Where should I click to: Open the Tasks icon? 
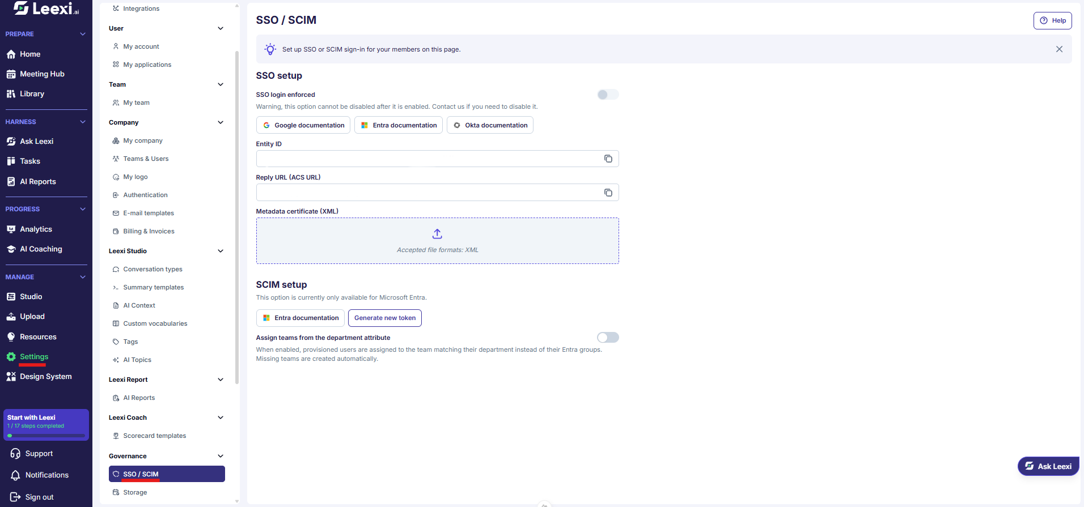(x=11, y=161)
